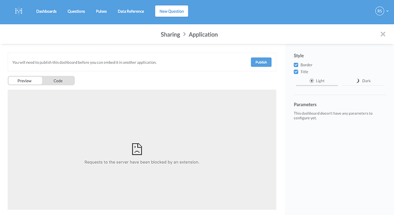
Task: Click the chevron between Sharing and Application
Action: (x=184, y=34)
